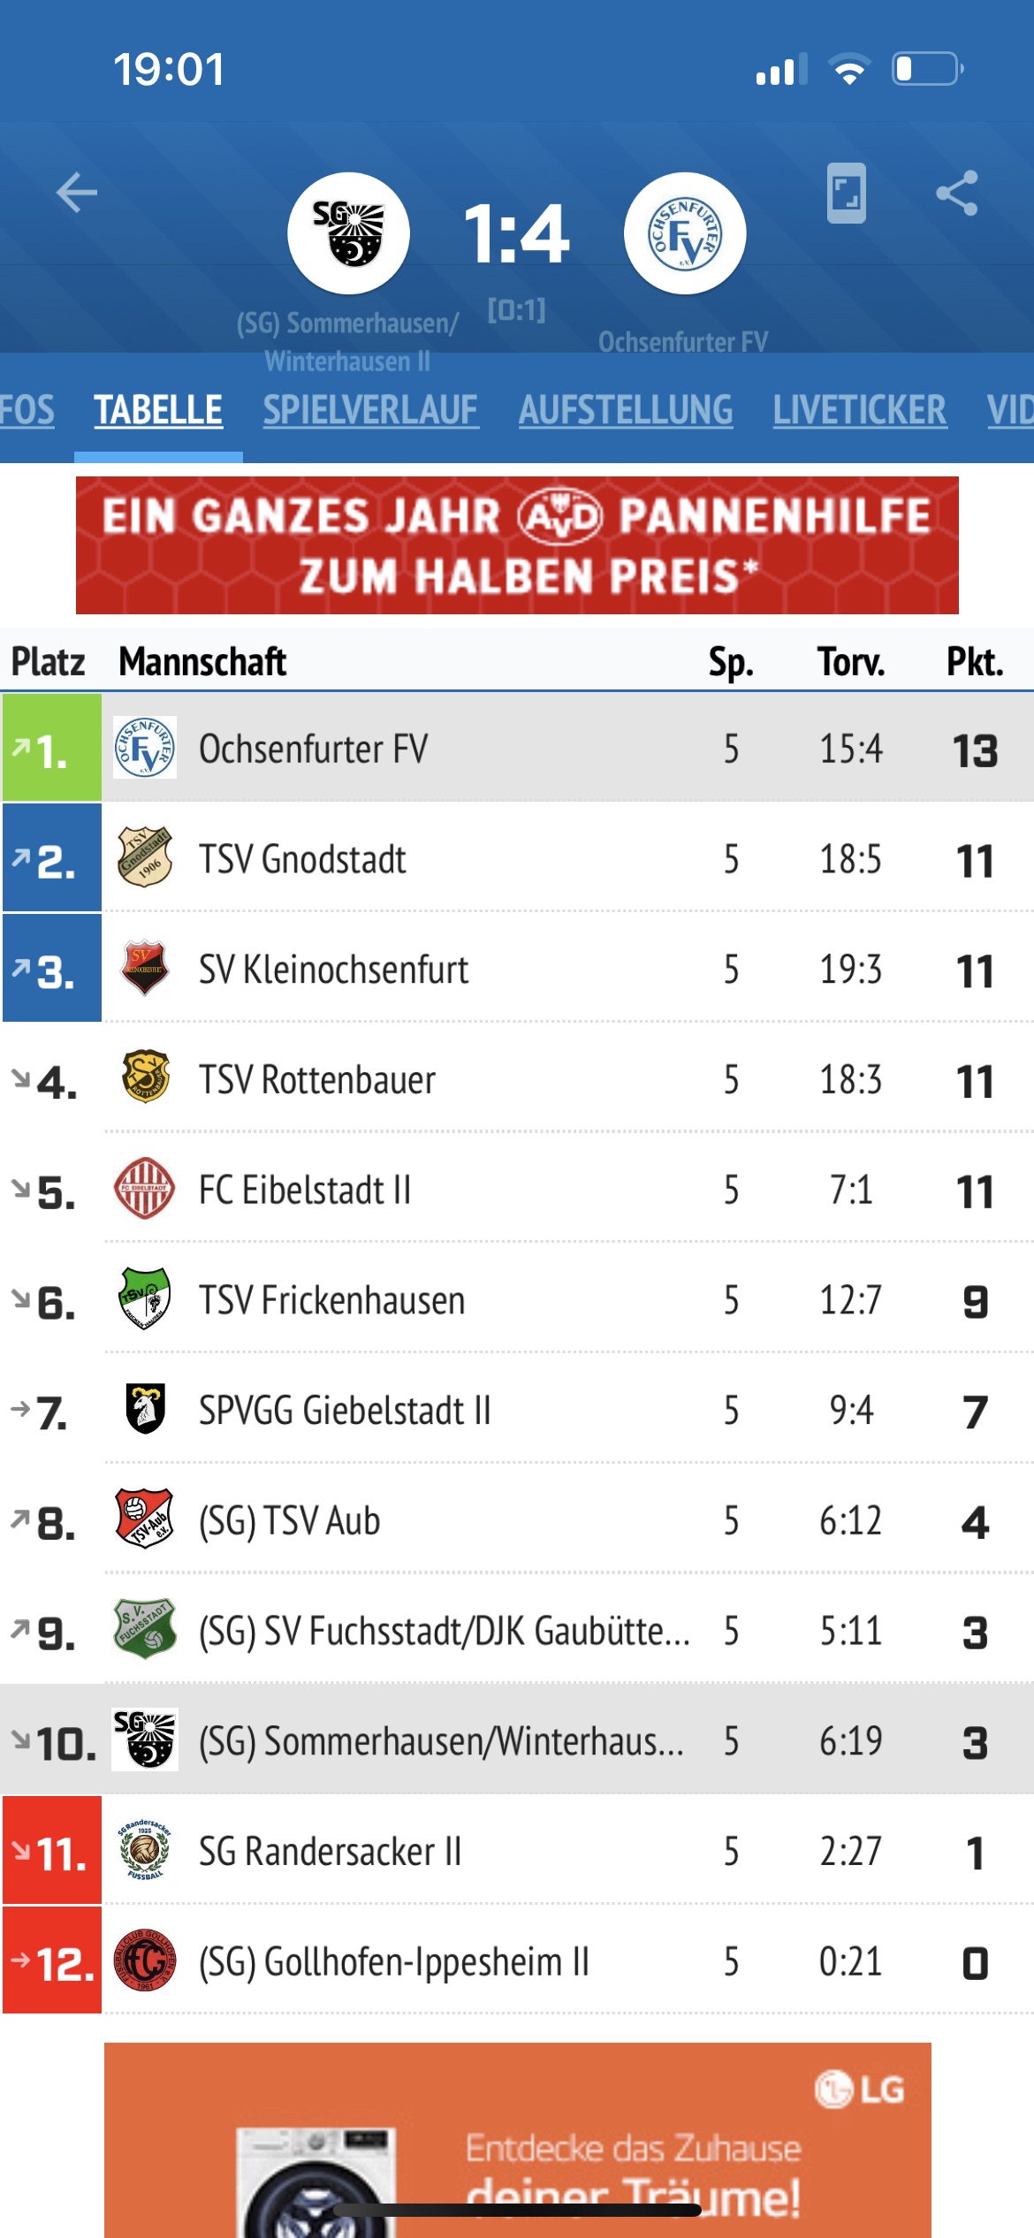This screenshot has height=2238, width=1034.
Task: Tap the LG washing machine advertisement
Action: [x=518, y=2140]
